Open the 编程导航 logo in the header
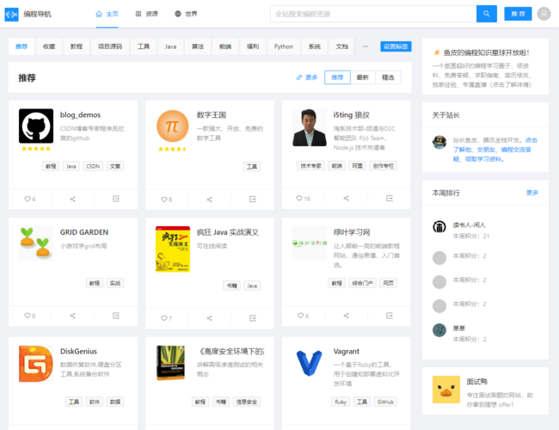Viewport: 559px width, 430px height. (x=12, y=14)
